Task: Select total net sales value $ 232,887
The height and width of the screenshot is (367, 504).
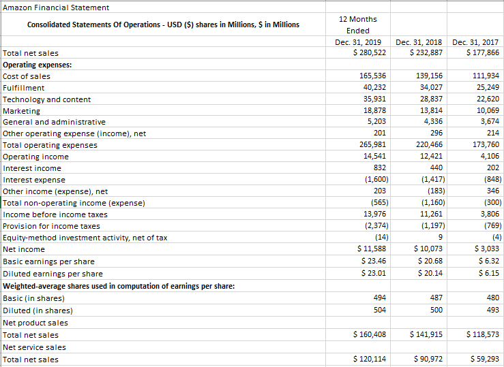Action: (426, 52)
